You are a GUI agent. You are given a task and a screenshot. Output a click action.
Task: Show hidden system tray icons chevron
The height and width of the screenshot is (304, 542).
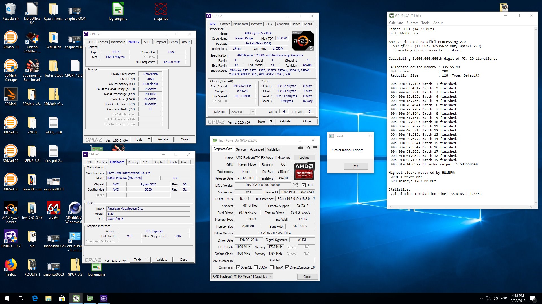[x=482, y=298]
